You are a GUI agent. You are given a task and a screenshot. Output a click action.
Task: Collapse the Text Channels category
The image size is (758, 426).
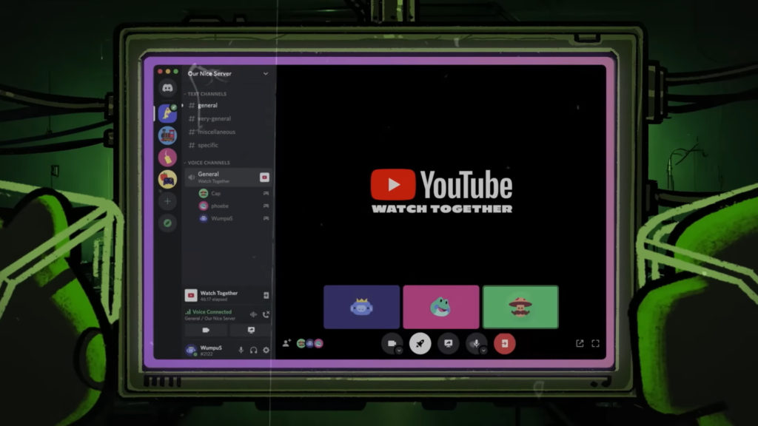(x=207, y=94)
